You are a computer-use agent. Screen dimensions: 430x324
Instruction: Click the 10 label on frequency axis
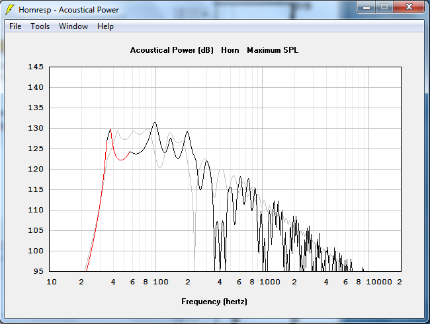coord(52,282)
